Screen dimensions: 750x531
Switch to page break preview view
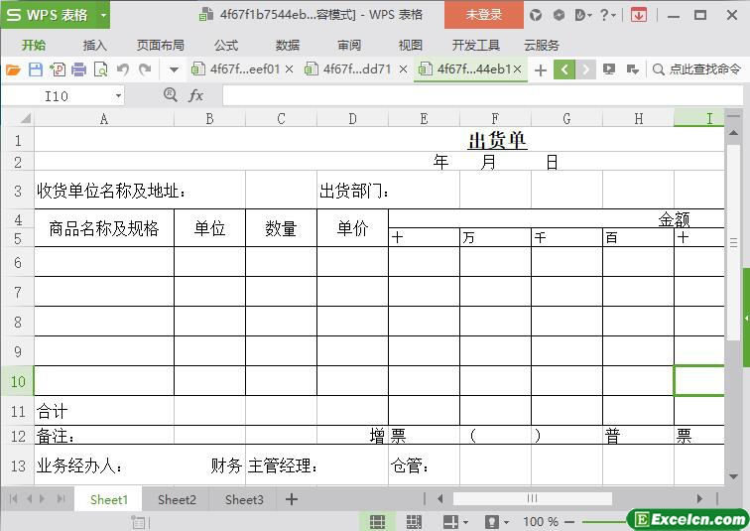coord(414,521)
